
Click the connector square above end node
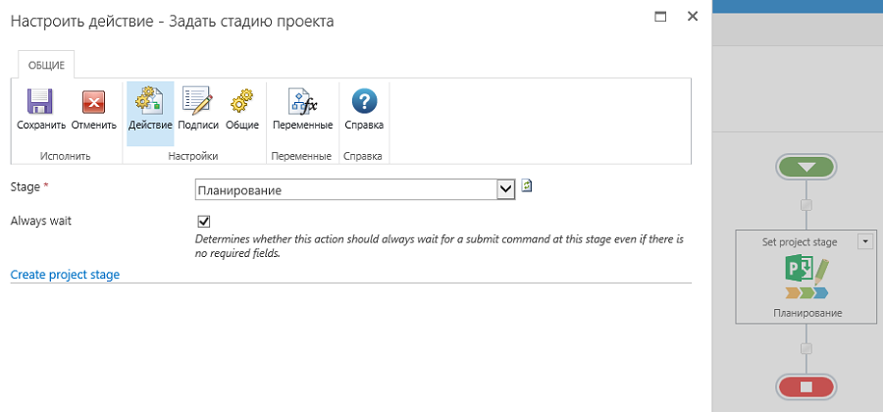806,349
